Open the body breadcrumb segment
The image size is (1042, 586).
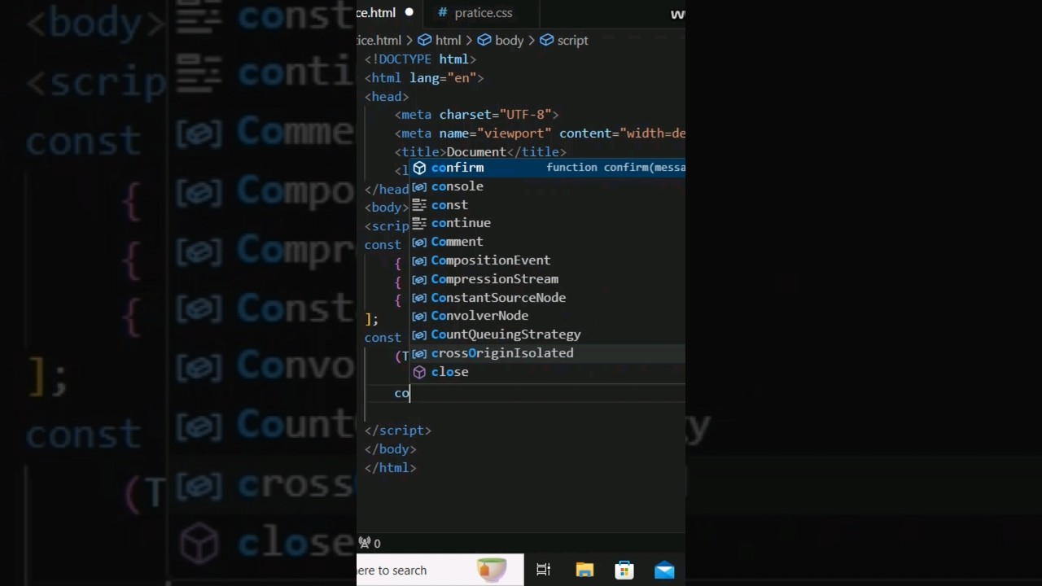pos(501,40)
